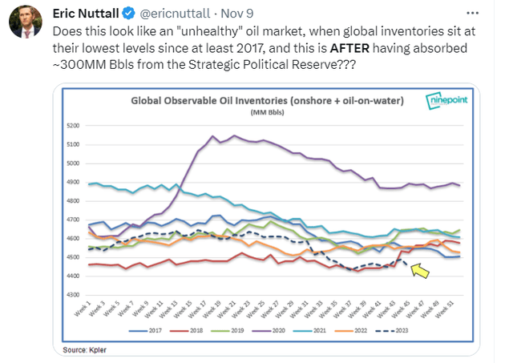Image resolution: width=513 pixels, height=363 pixels.
Task: Click the yellow arrow annotation on the chart
Action: pos(420,271)
